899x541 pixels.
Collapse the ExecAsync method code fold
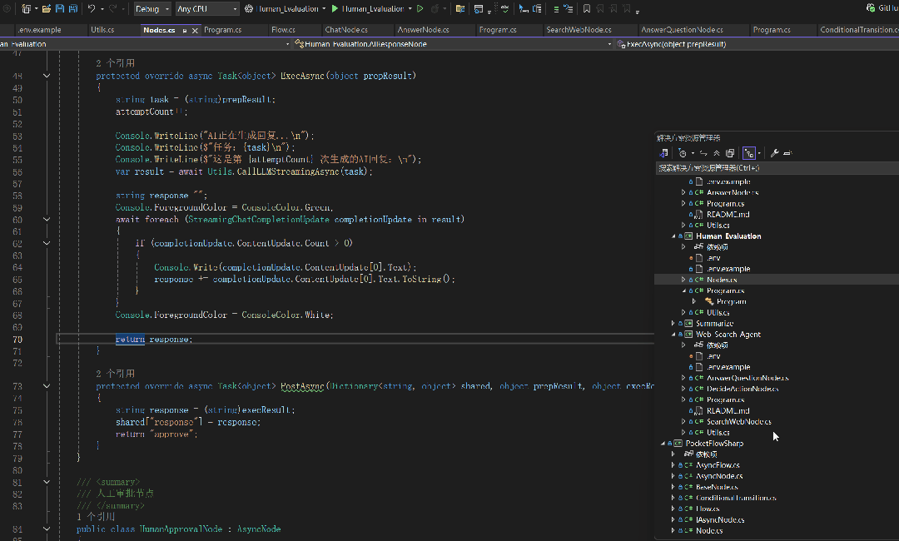[47, 76]
